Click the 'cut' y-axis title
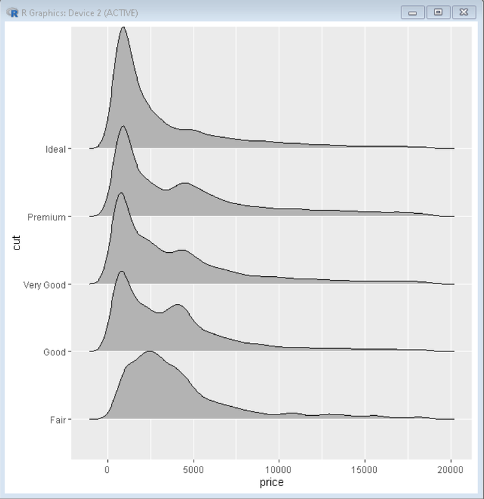 coord(16,243)
